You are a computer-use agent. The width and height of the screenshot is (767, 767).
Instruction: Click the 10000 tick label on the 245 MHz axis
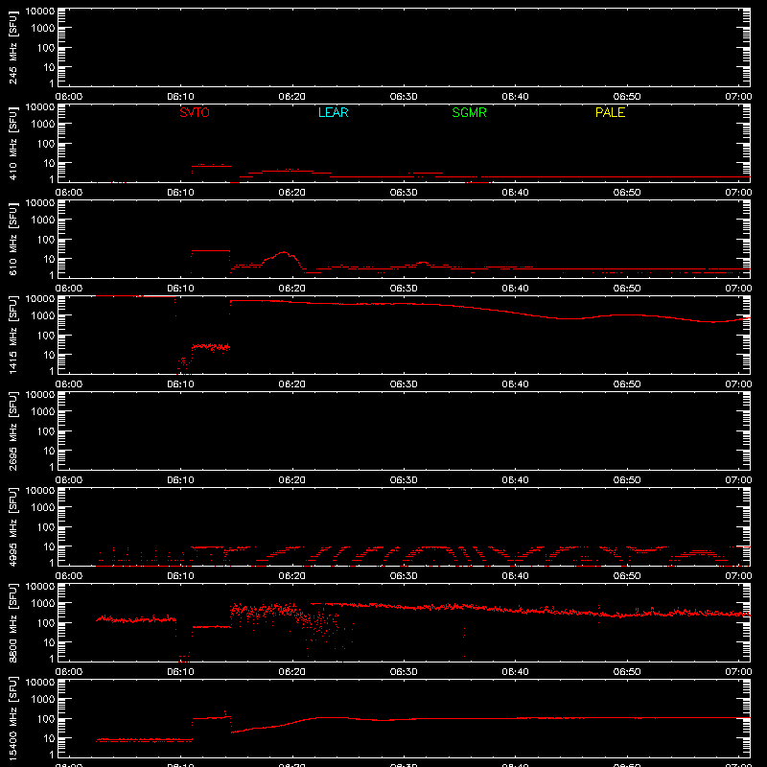coord(40,12)
